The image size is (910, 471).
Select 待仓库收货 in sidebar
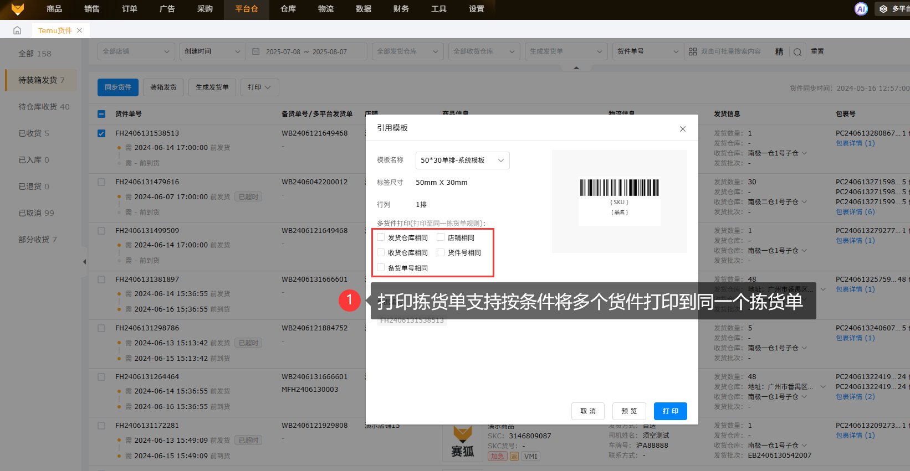[x=44, y=107]
